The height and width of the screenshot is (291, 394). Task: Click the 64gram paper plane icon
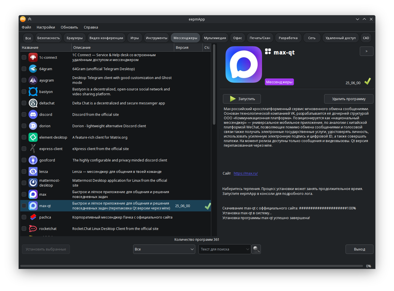(x=33, y=69)
